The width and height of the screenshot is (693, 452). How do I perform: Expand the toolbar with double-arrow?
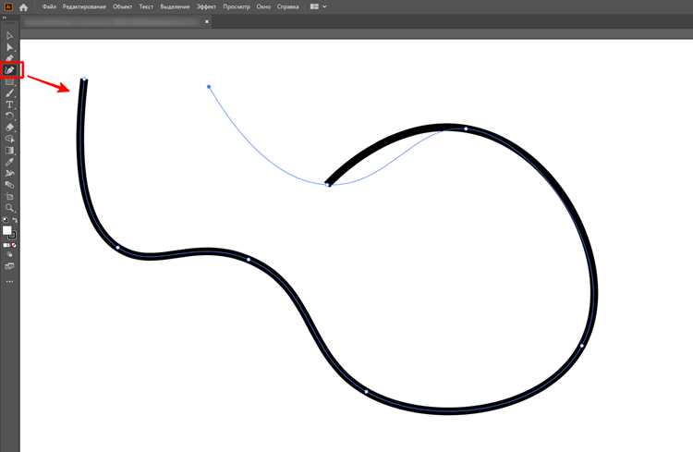click(5, 18)
